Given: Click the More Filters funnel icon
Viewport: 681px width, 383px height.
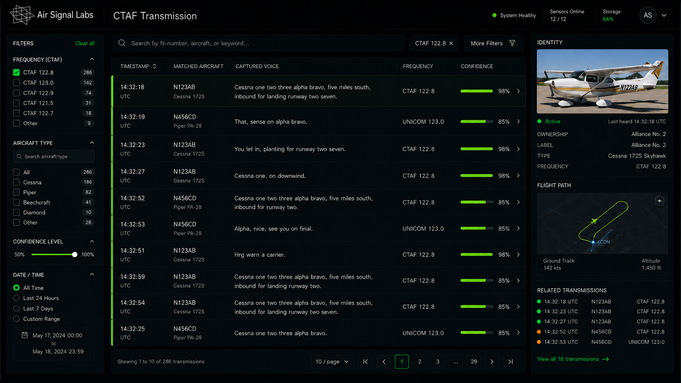Looking at the screenshot, I should (x=512, y=43).
